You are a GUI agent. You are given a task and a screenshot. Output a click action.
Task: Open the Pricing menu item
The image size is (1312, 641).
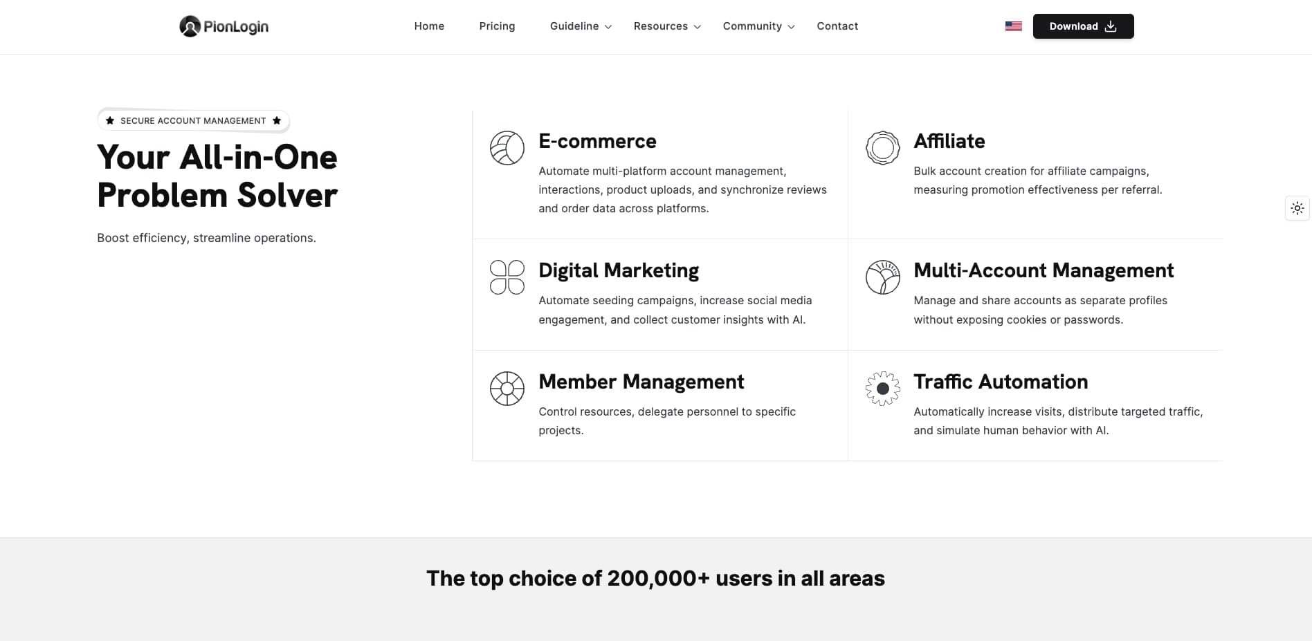tap(497, 26)
